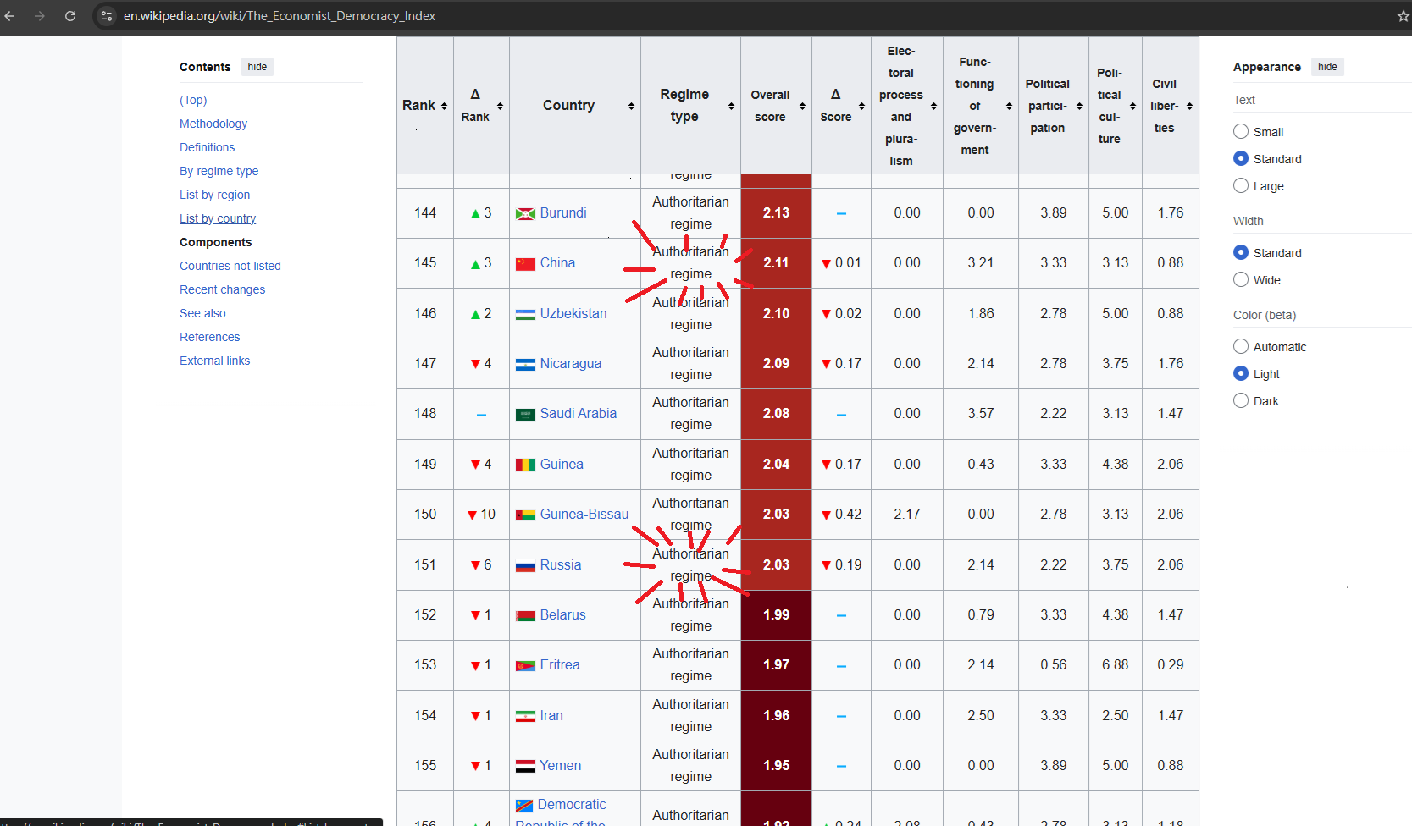Open site information icon in address bar
The image size is (1412, 826).
click(107, 16)
